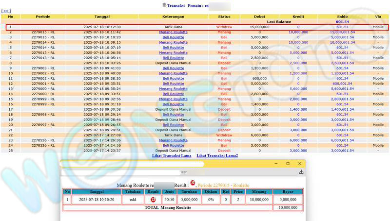Maximize the popup result window
Viewport: 390px width, 221px height.
[x=288, y=164]
